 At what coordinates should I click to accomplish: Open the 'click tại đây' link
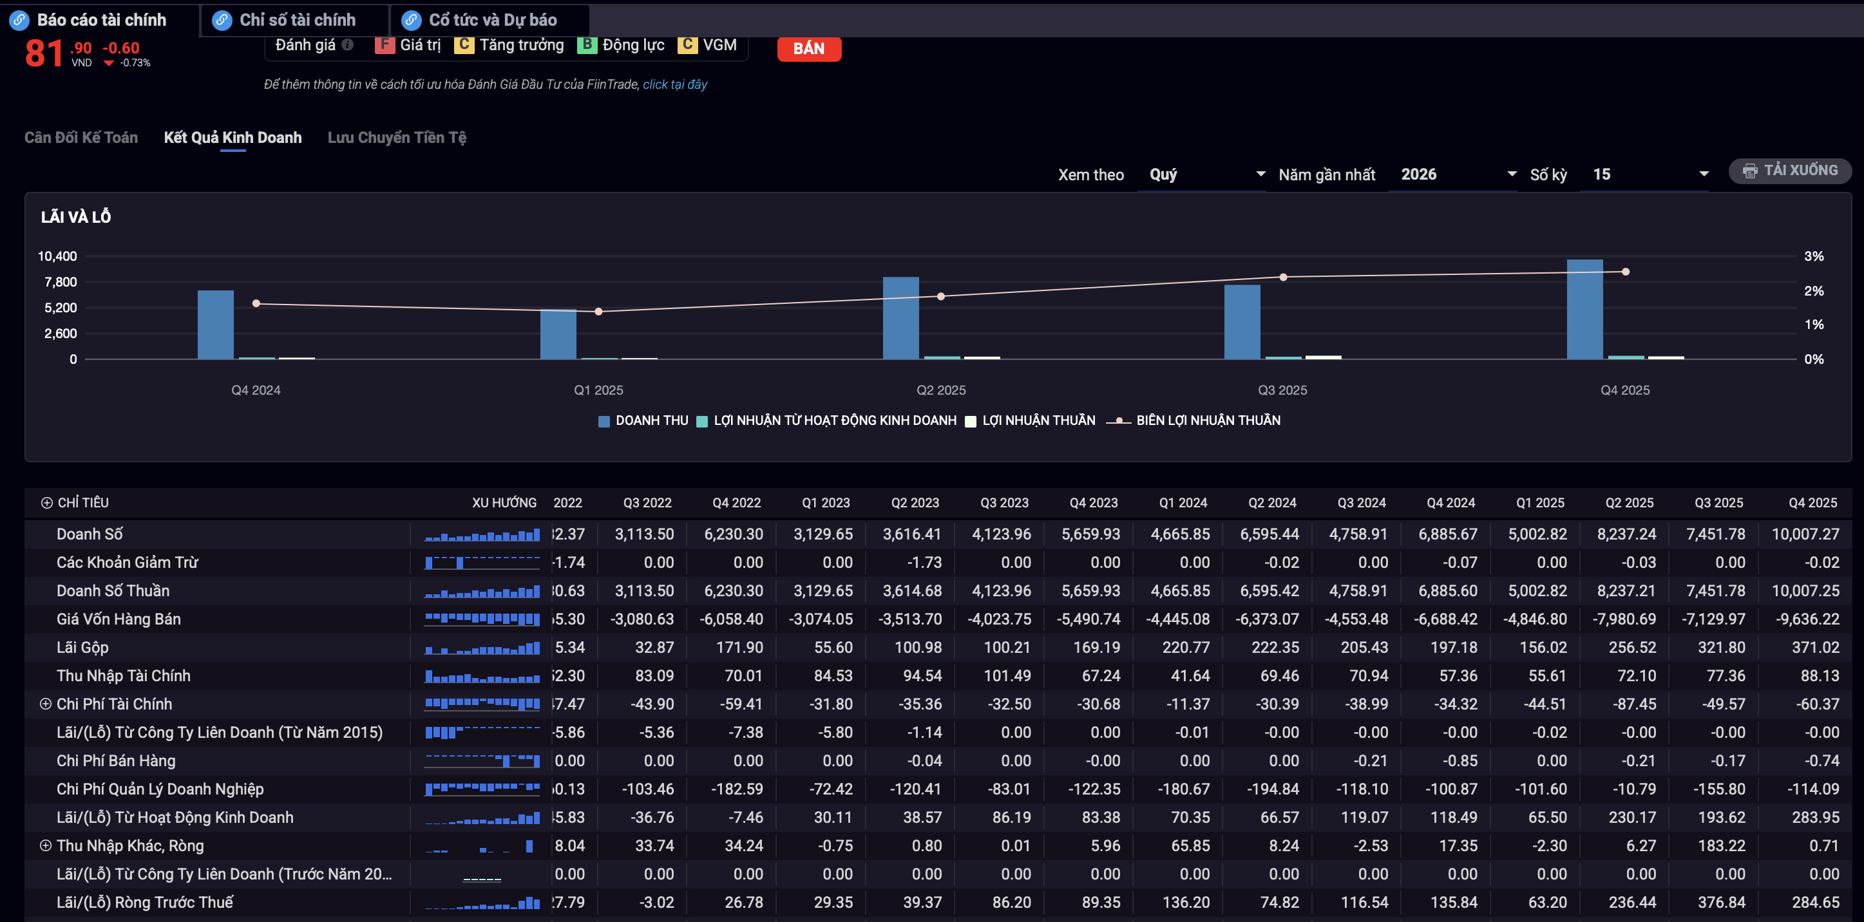674,84
